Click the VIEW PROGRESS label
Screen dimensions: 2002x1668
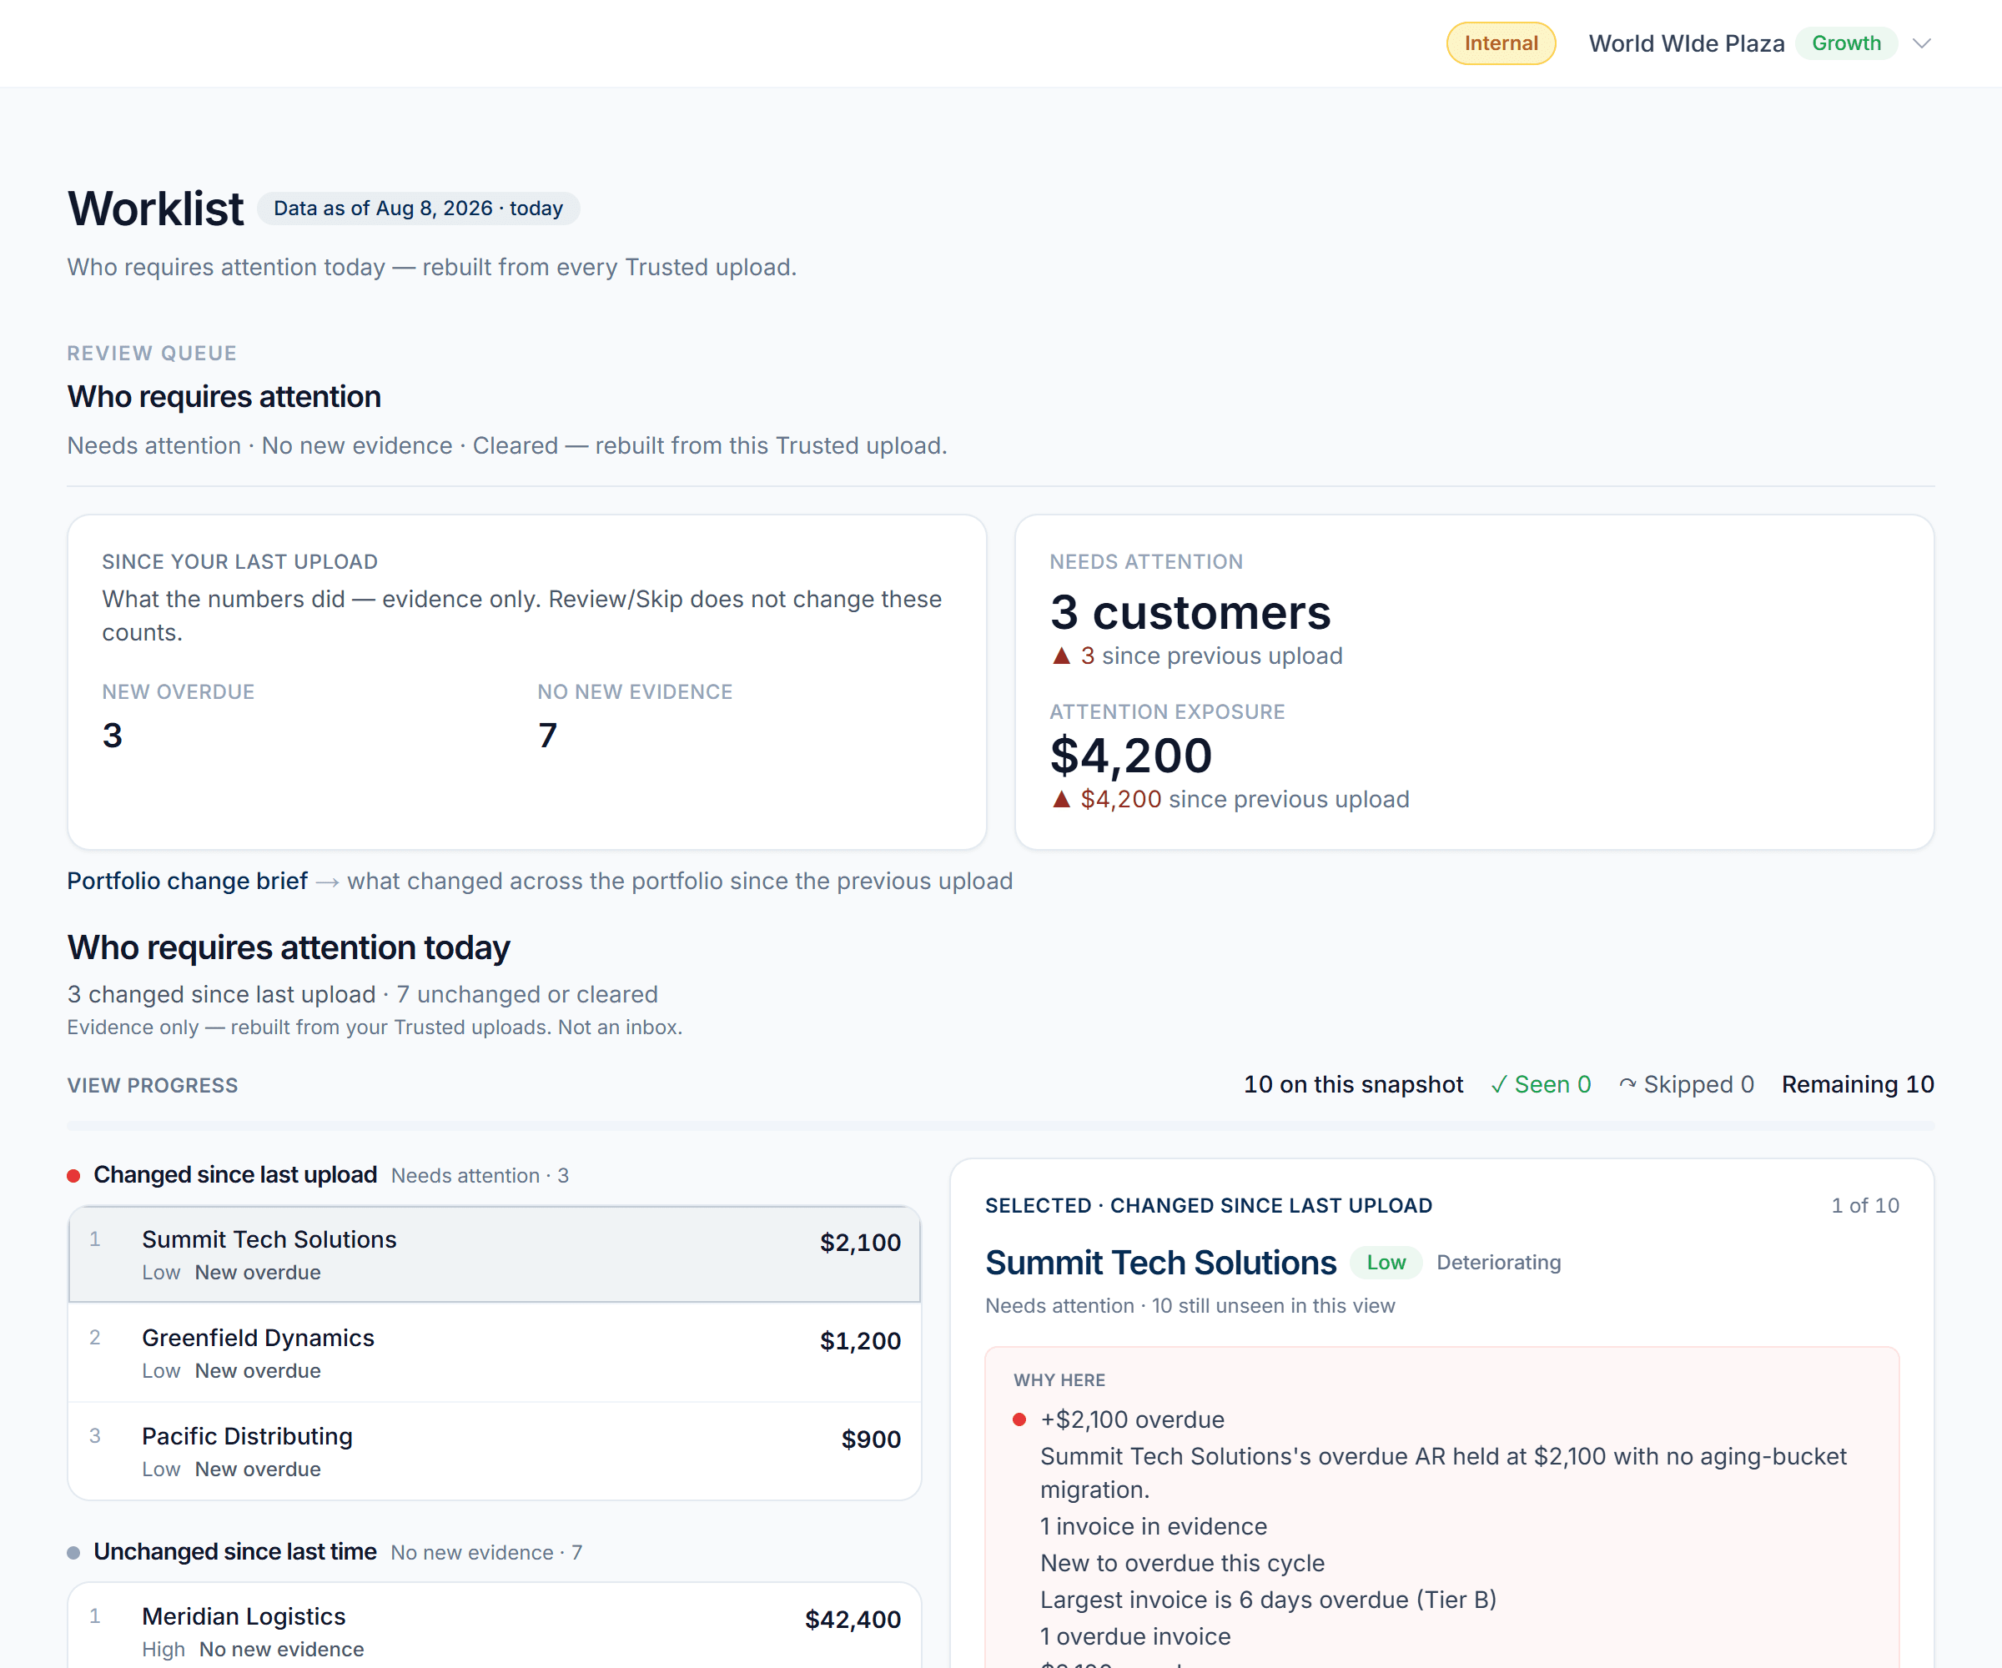pos(153,1086)
